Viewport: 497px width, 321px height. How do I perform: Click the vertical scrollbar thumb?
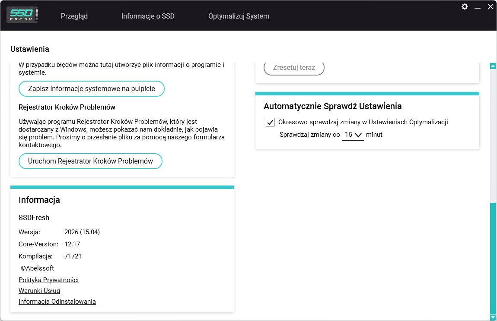tap(493, 258)
